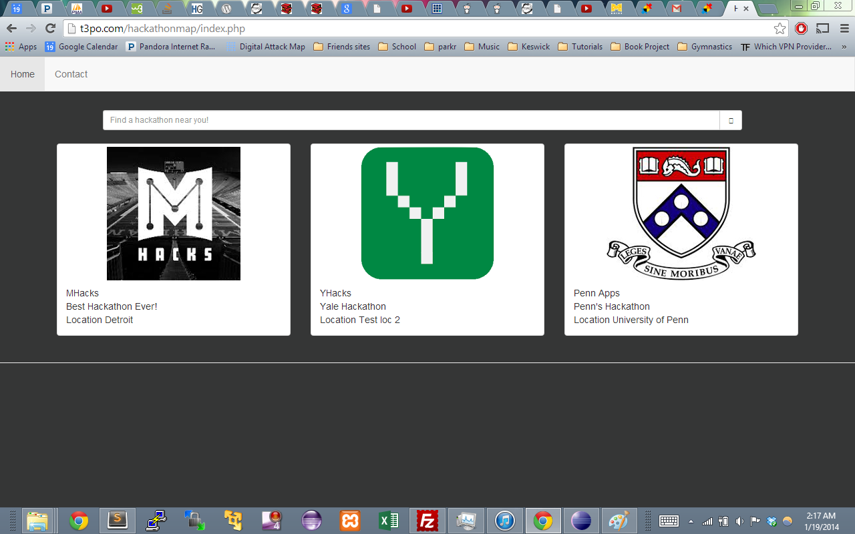Screen dimensions: 855x534
Task: Open iTunes from the taskbar
Action: click(504, 521)
